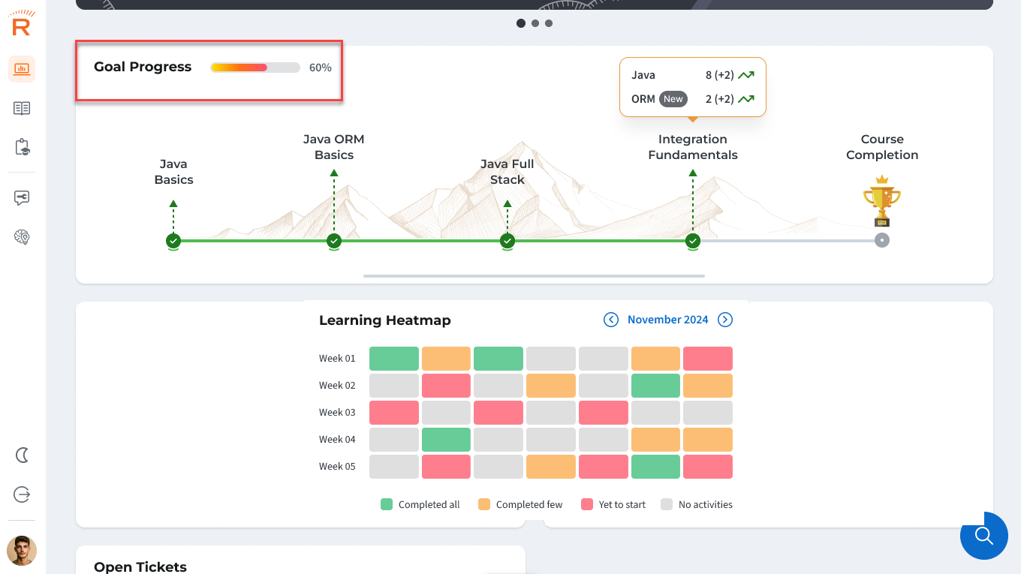
Task: Click the Integration Fundamentals milestone checkmark
Action: click(693, 241)
